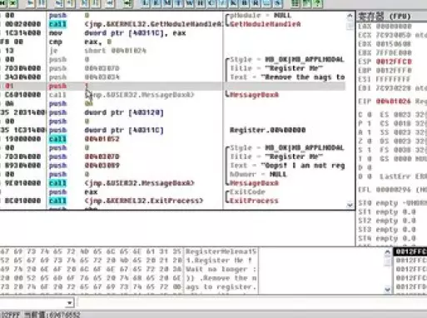
Task: Click the disassembly pane scroll-up arrow
Action: (350, 16)
